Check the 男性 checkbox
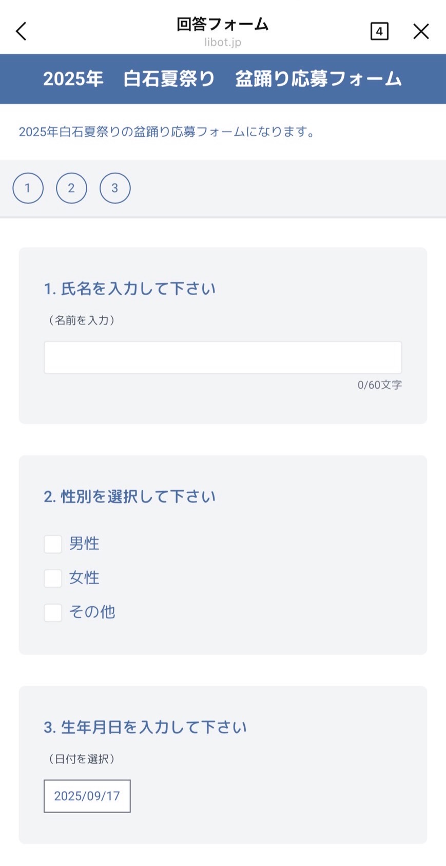 coord(53,544)
